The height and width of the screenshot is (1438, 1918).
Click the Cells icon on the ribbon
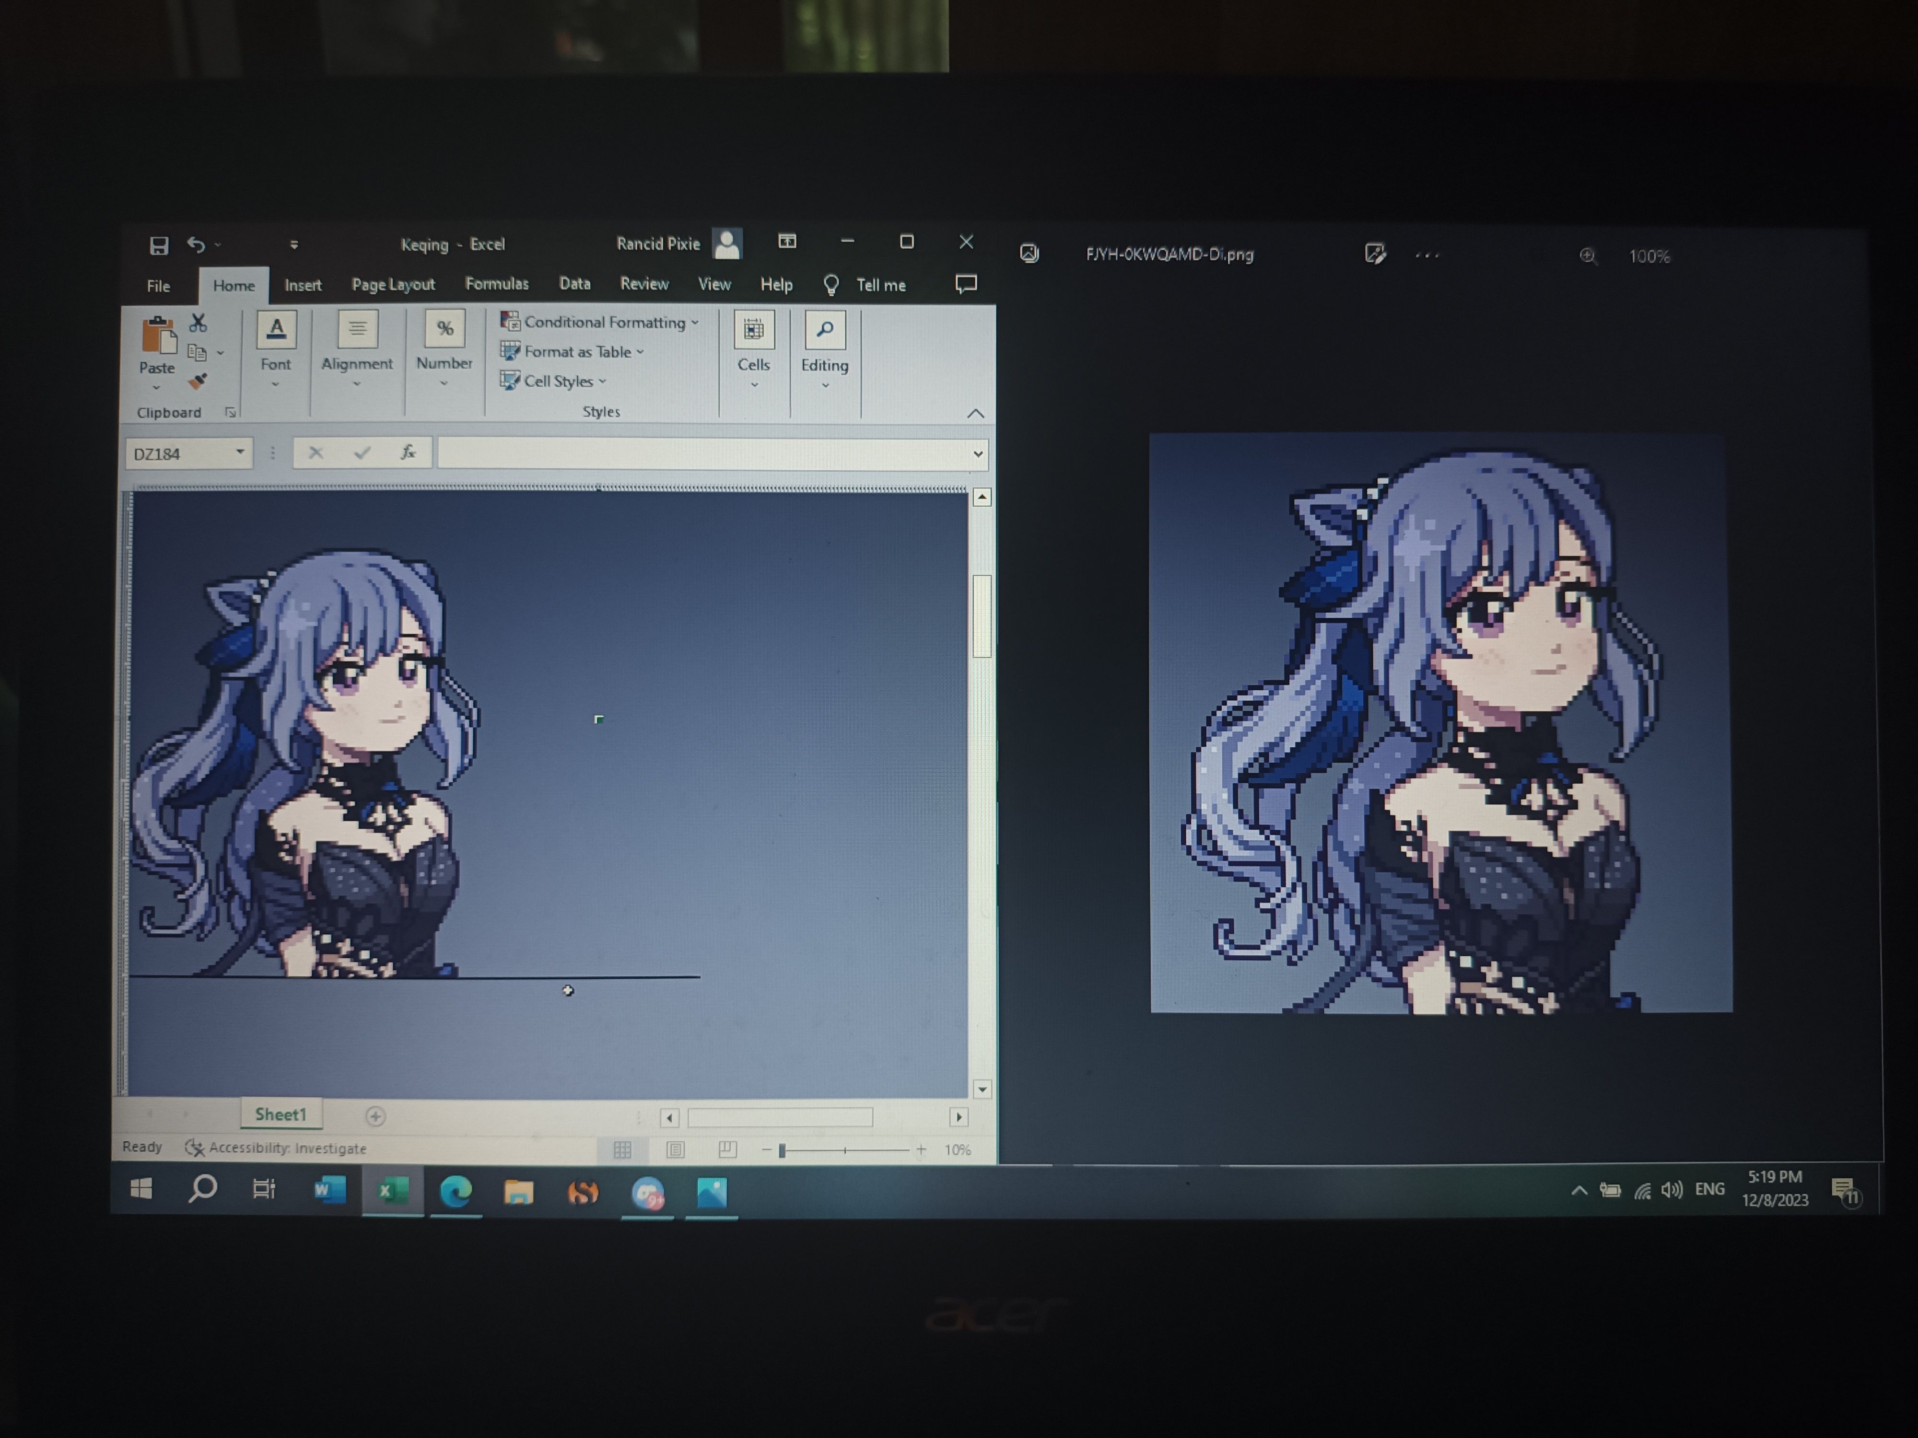[753, 329]
